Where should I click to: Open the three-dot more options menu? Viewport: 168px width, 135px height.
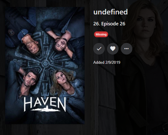click(x=127, y=49)
